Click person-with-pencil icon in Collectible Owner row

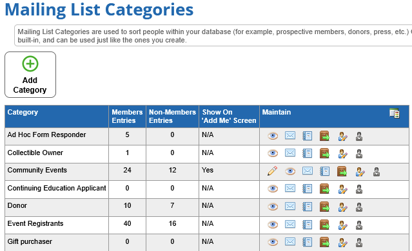(x=342, y=154)
